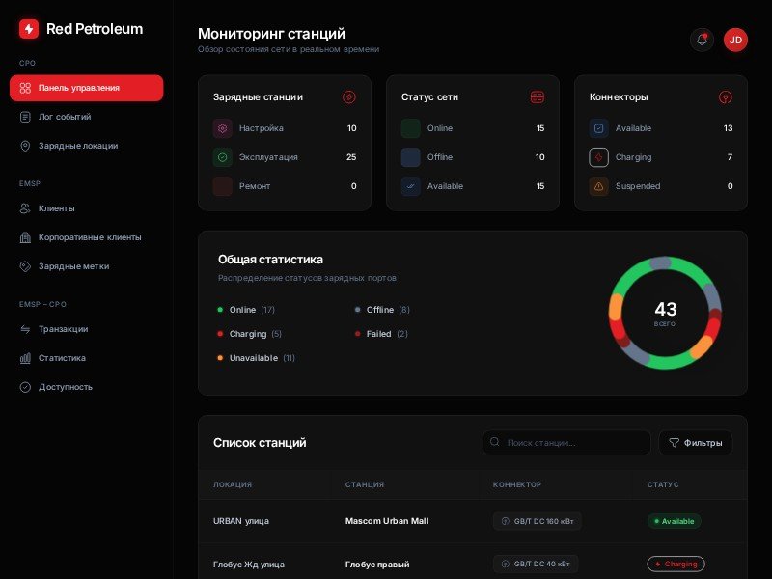The height and width of the screenshot is (579, 772).
Task: Click the Зарядные станции card icon
Action: click(349, 97)
